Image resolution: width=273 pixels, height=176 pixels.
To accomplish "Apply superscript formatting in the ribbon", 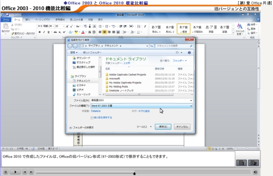I will 64,32.
